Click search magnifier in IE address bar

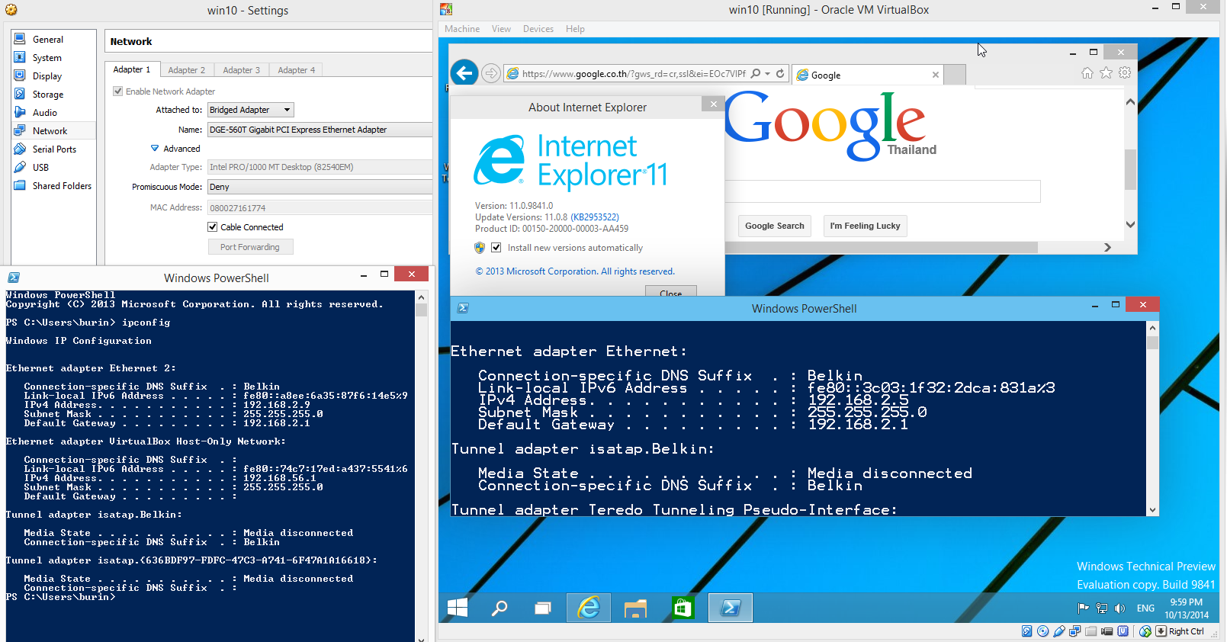755,74
